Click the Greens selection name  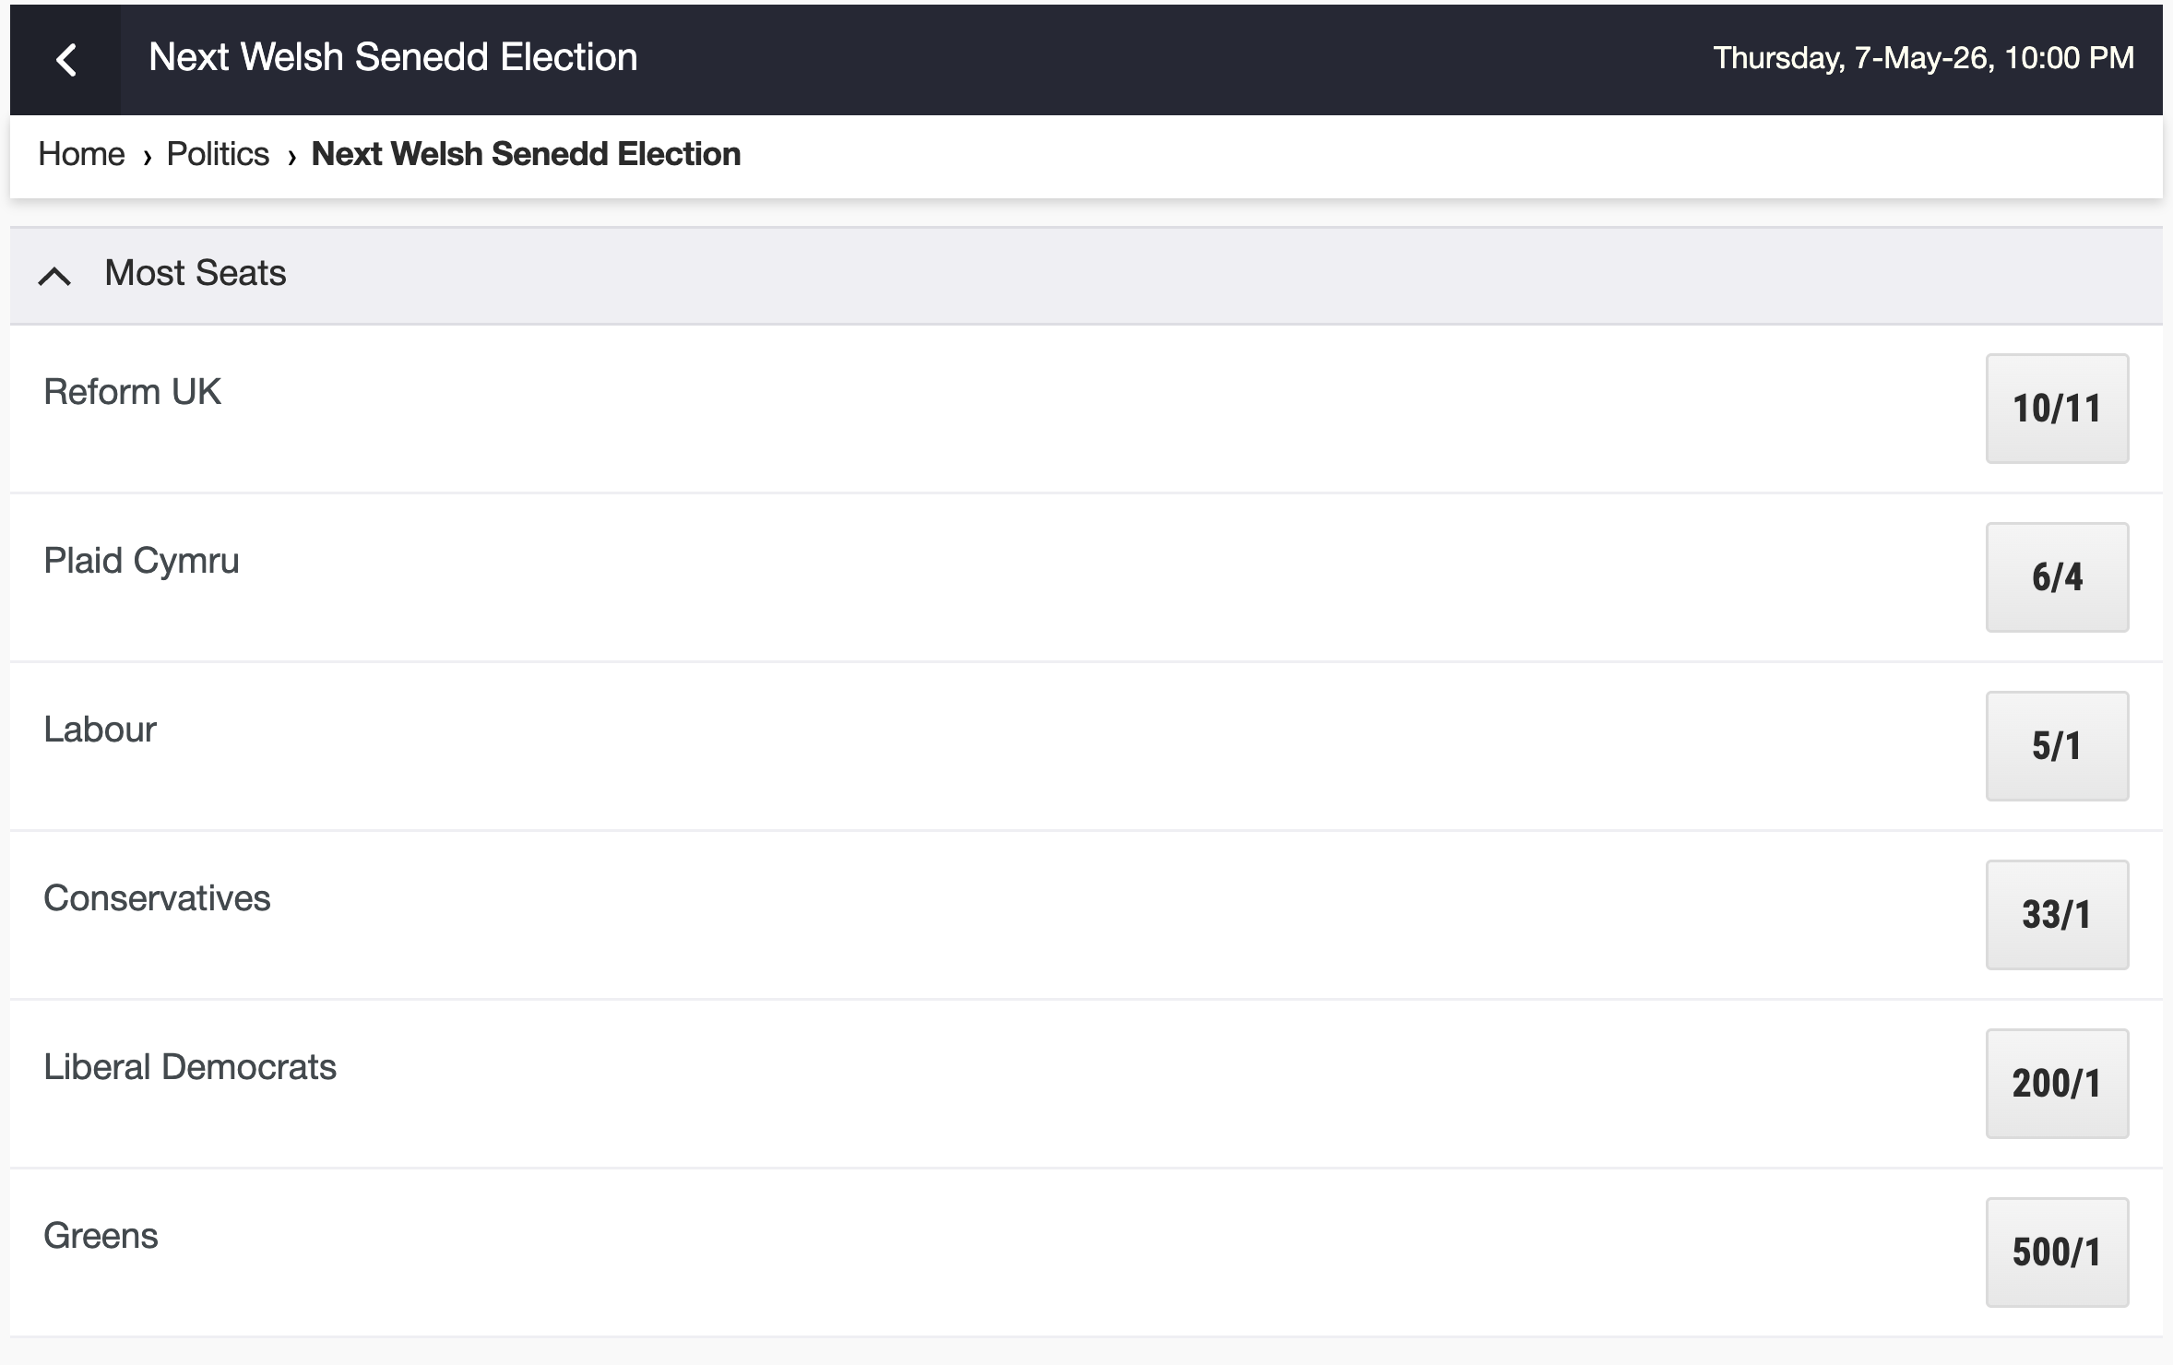coord(101,1236)
